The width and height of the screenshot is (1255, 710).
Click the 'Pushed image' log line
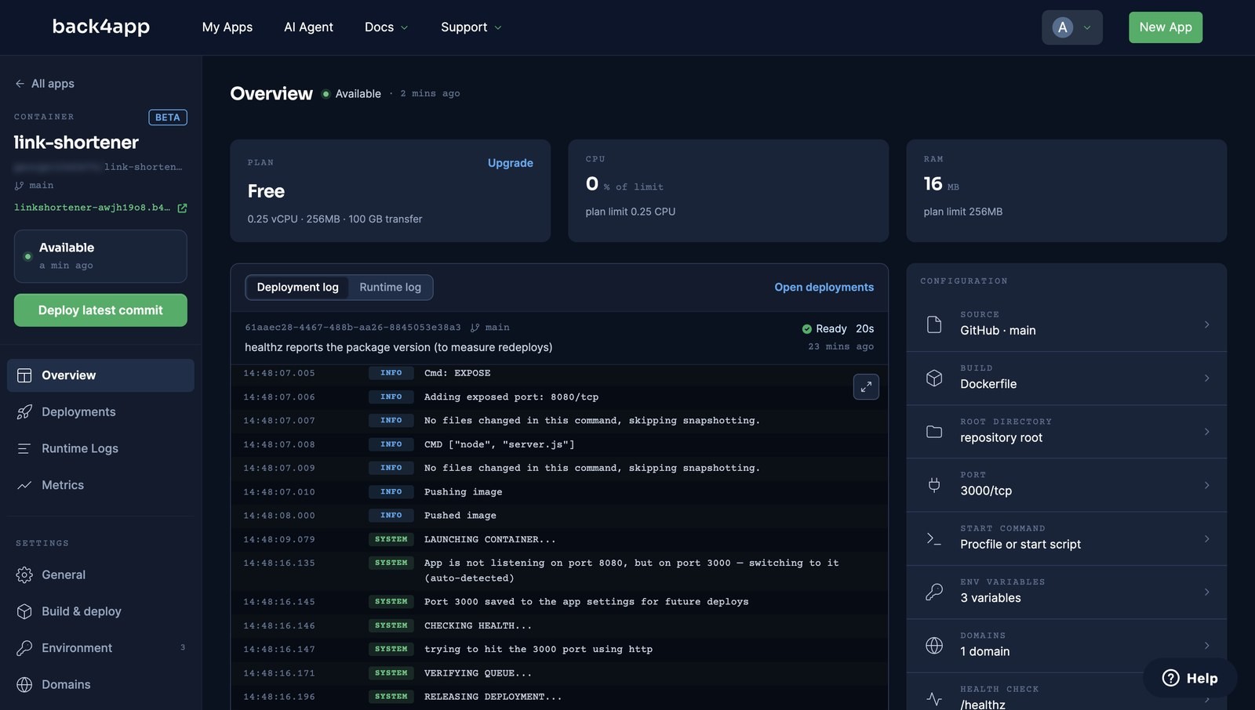point(559,516)
